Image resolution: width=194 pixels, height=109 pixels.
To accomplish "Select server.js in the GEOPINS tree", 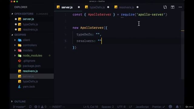I will (x=28, y=76).
